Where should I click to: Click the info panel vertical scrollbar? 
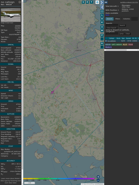click(x=22, y=93)
